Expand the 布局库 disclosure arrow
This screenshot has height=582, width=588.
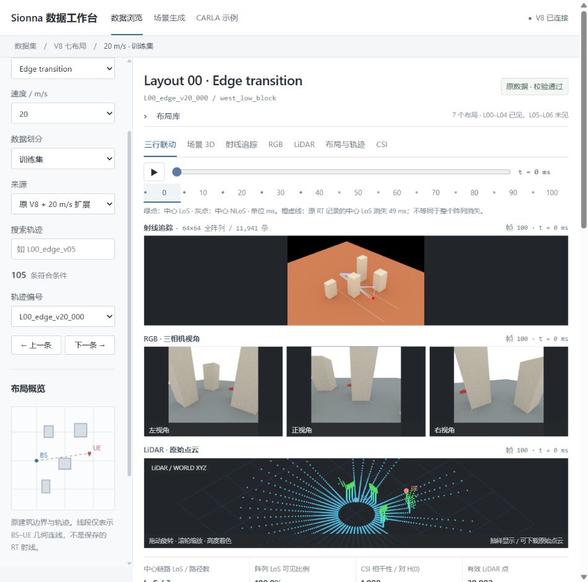(x=145, y=117)
